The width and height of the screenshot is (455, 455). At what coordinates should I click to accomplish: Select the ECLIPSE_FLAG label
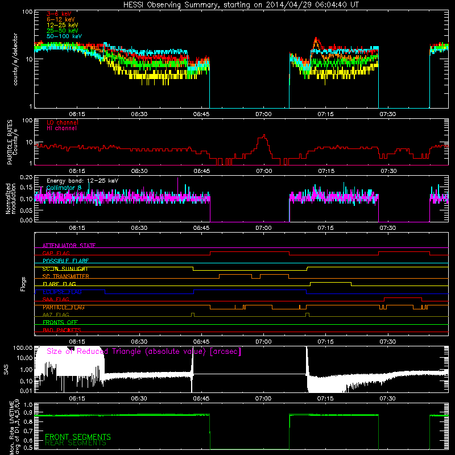[x=62, y=292]
